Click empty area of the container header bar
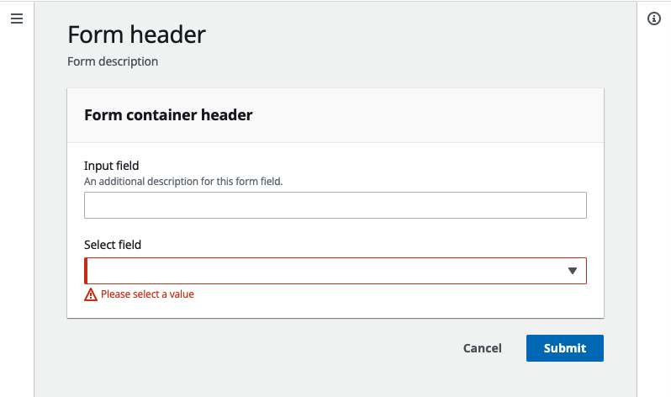671x397 pixels. (x=428, y=115)
